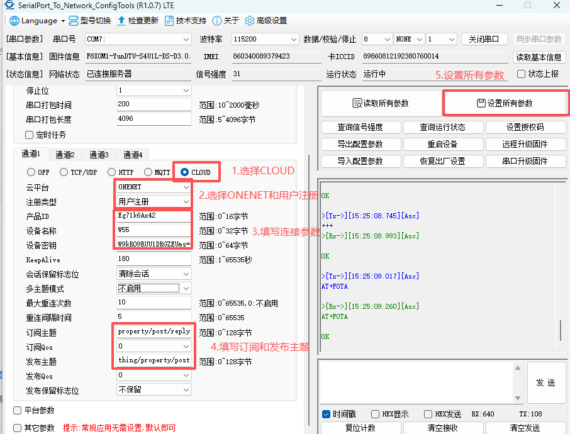Expand the 发布Qos dropdown
The image size is (570, 434).
(x=186, y=376)
